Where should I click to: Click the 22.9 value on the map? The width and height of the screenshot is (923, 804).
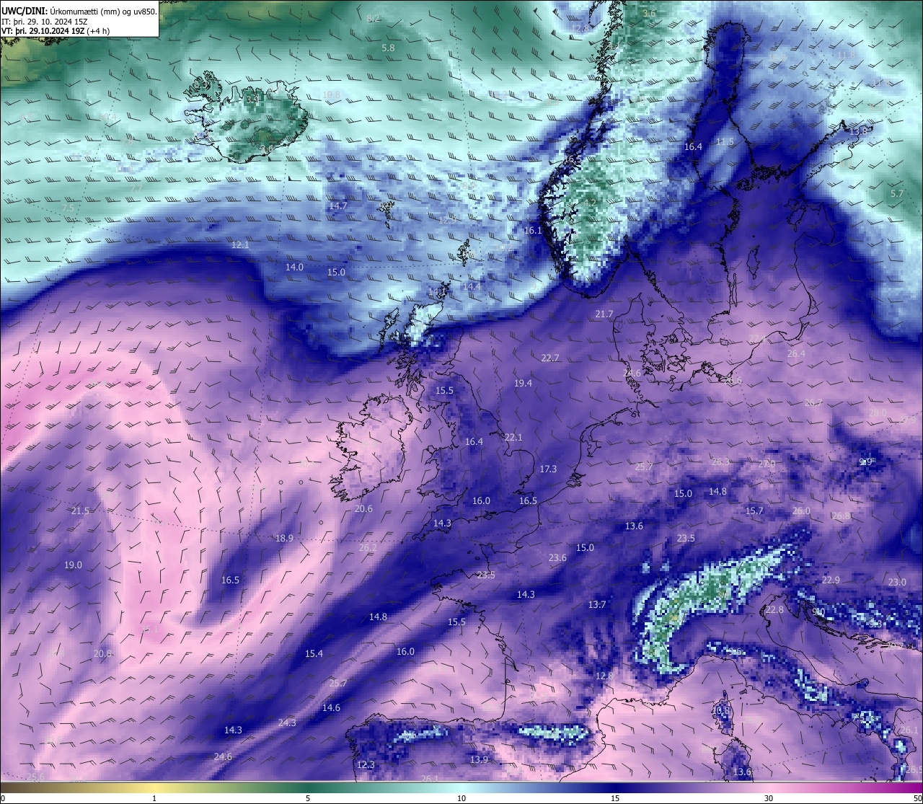(x=831, y=580)
